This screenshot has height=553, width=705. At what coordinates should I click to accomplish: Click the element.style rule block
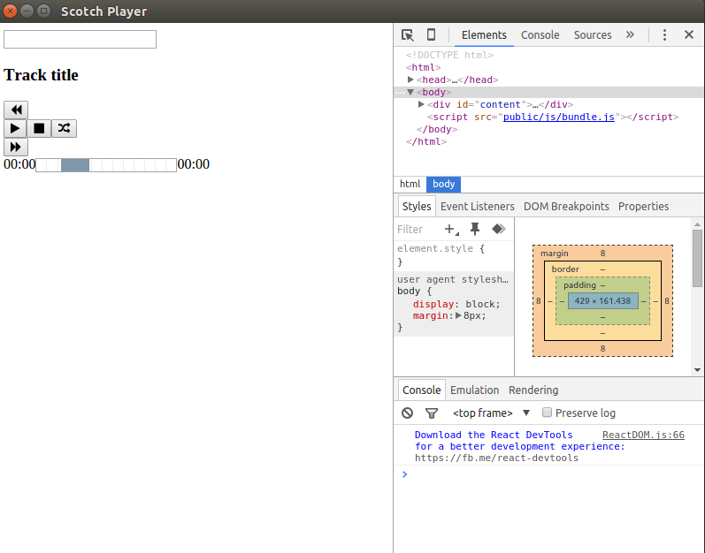pos(454,255)
